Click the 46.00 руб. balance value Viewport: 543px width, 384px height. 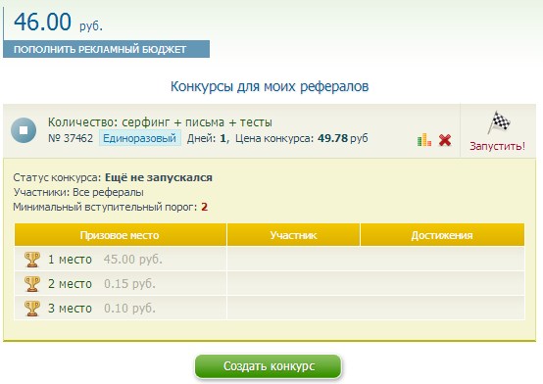click(x=58, y=22)
